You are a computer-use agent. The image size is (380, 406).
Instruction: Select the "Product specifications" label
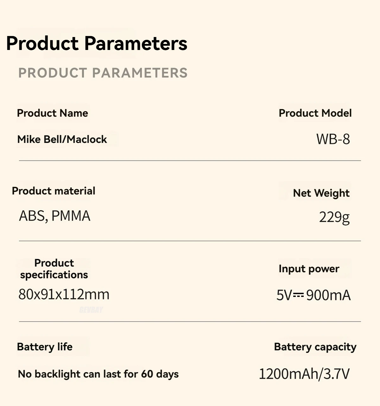click(x=54, y=269)
